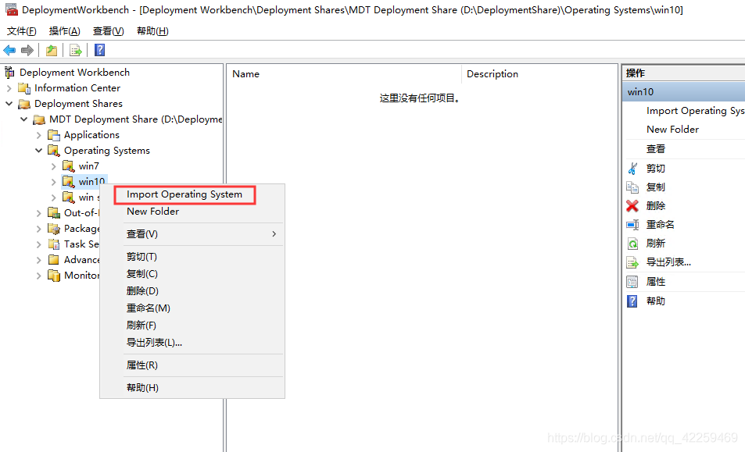Click the Export List toolbar icon

pos(76,51)
